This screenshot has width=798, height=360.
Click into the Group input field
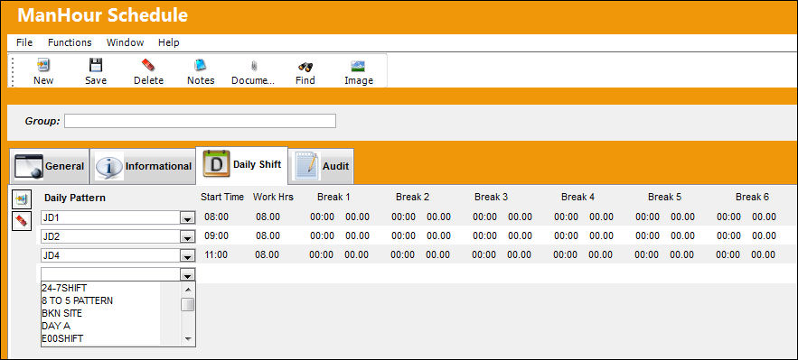[200, 121]
